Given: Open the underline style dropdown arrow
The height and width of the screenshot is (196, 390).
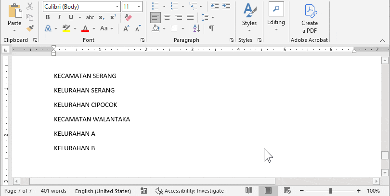Looking at the screenshot, I should tap(80, 17).
